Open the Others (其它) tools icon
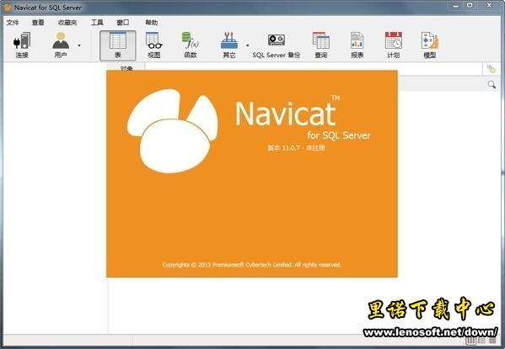 [229, 45]
